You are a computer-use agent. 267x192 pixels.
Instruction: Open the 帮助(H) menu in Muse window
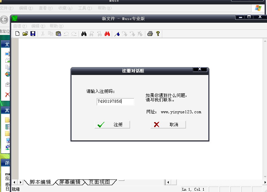(x=56, y=26)
